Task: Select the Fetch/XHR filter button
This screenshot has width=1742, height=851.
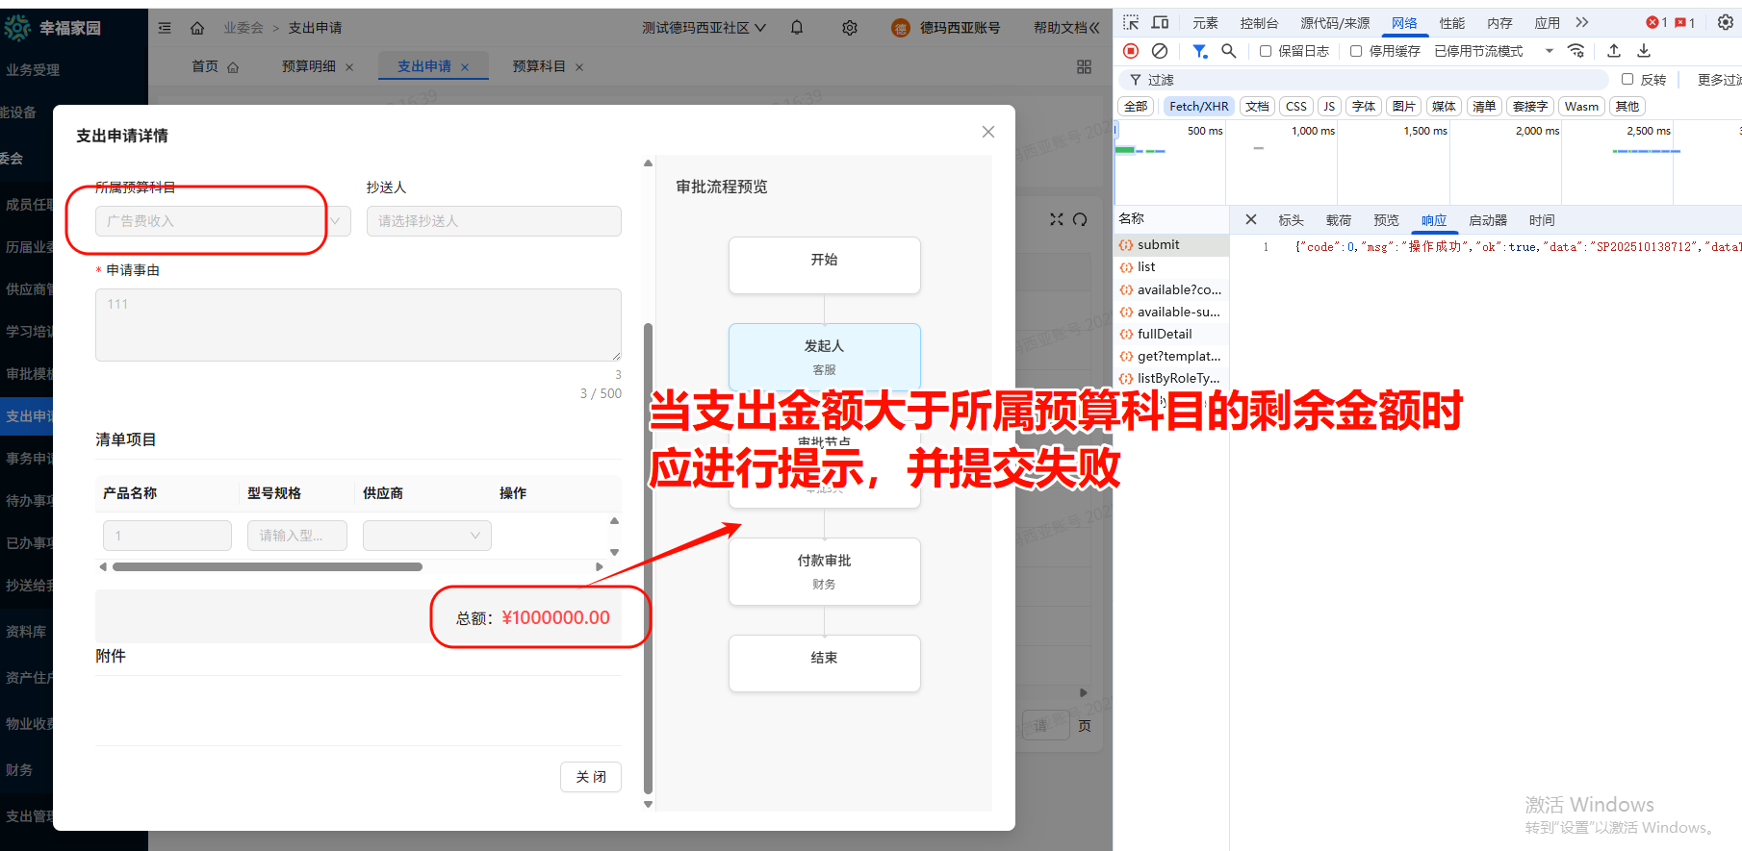Action: 1198,107
